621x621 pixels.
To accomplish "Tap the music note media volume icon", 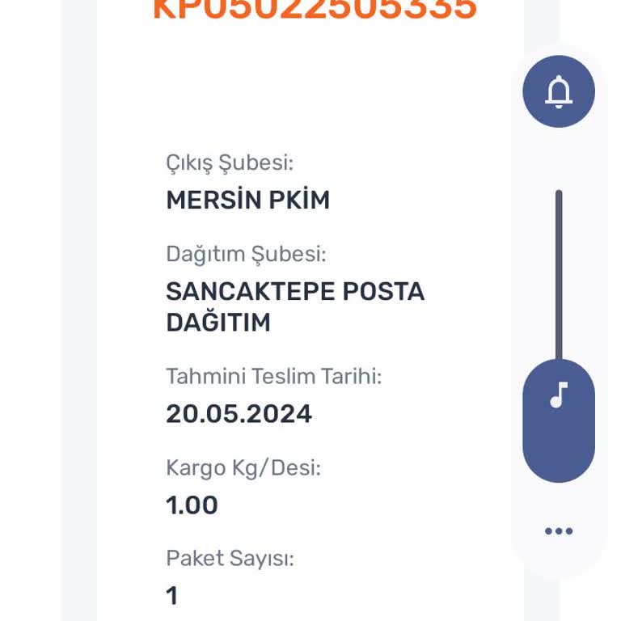I will coord(559,395).
